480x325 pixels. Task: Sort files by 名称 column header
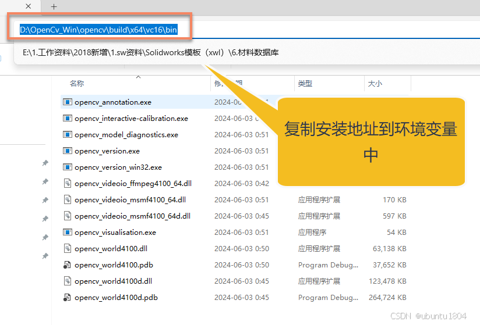[x=76, y=83]
